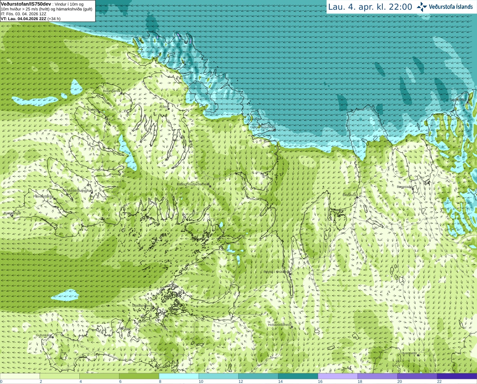Image resolution: width=477 pixels, height=384 pixels.
Task: Click the dark teal 14–16 legend swatch
Action: (x=298, y=376)
